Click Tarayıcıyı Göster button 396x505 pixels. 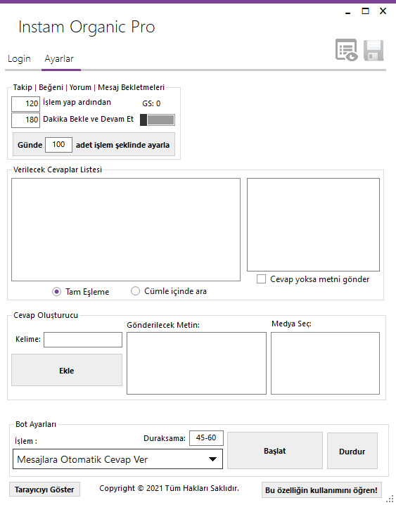coord(44,490)
